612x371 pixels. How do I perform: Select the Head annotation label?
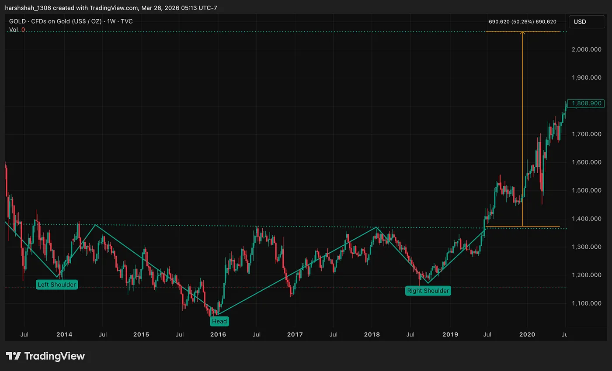(x=219, y=321)
